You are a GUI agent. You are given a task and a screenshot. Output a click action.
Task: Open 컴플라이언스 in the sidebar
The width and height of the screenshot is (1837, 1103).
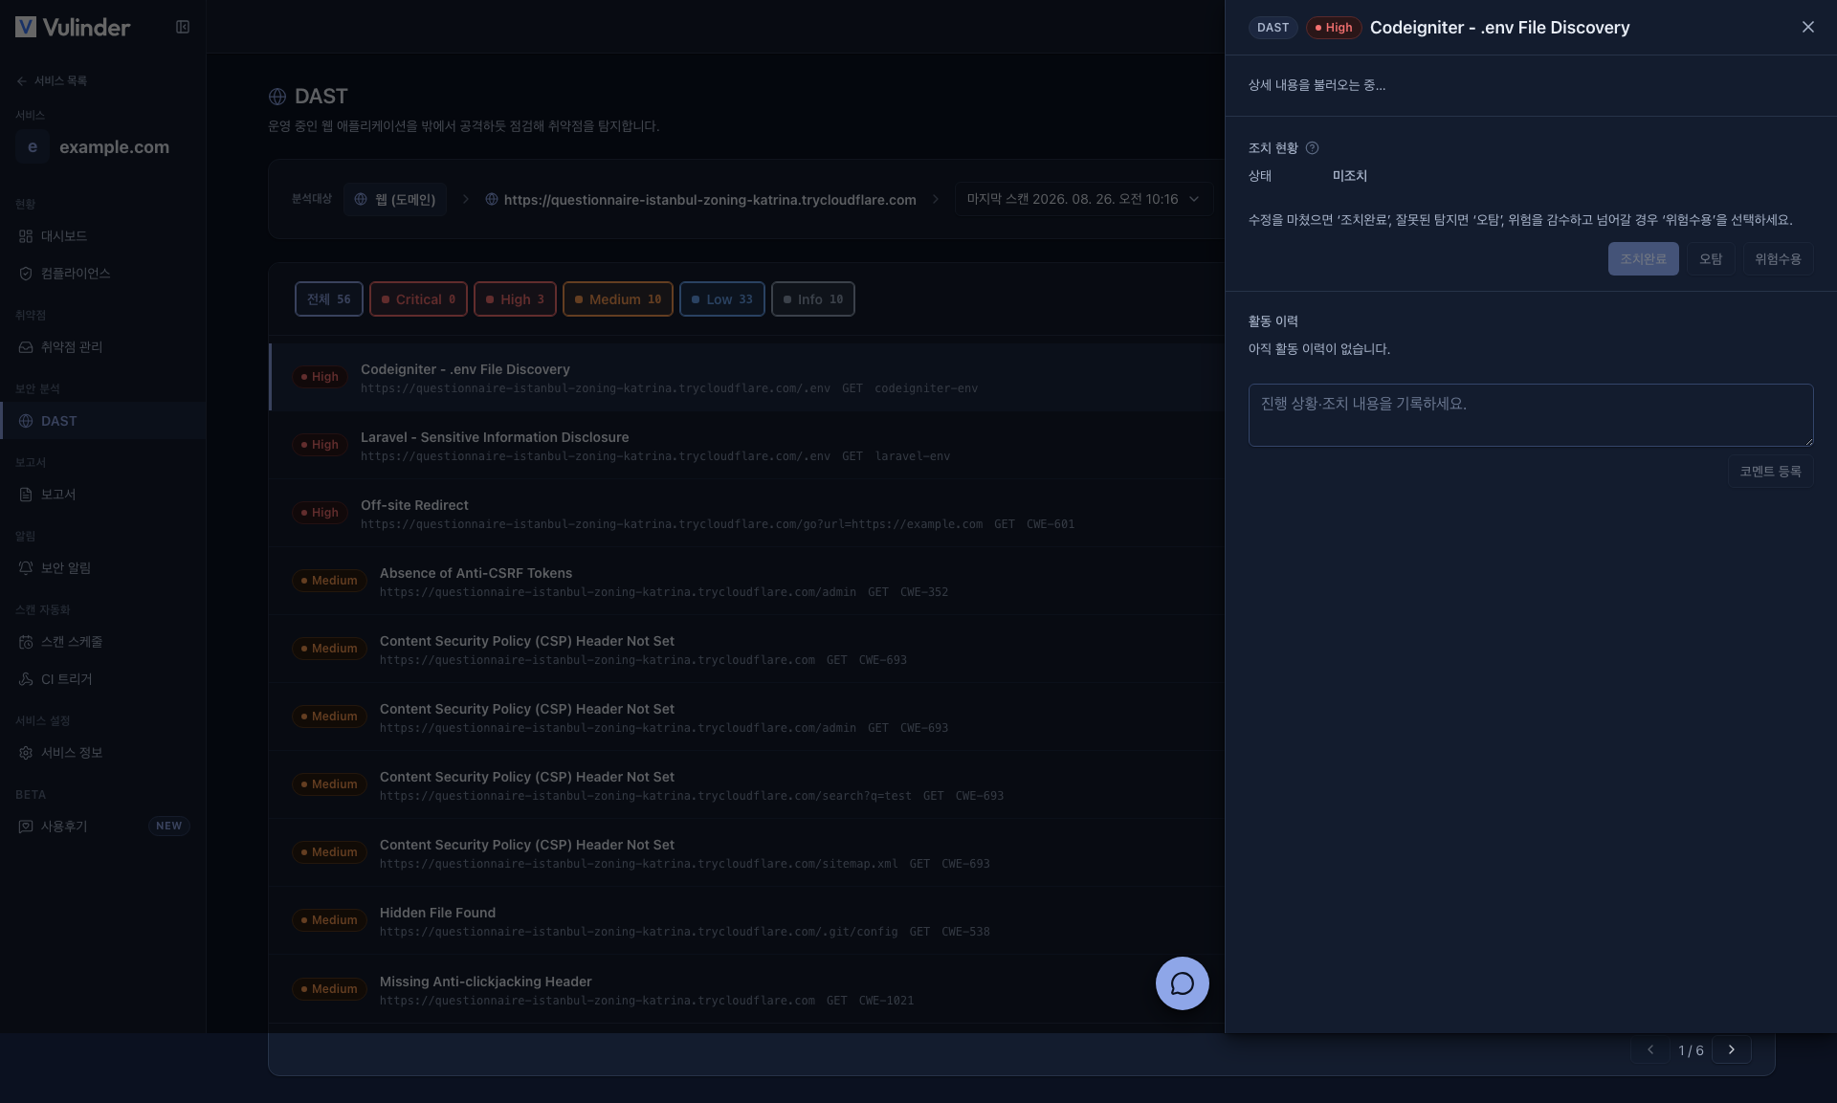click(102, 274)
